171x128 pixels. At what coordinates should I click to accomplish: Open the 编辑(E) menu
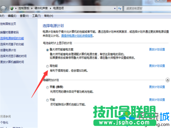coord(12,16)
